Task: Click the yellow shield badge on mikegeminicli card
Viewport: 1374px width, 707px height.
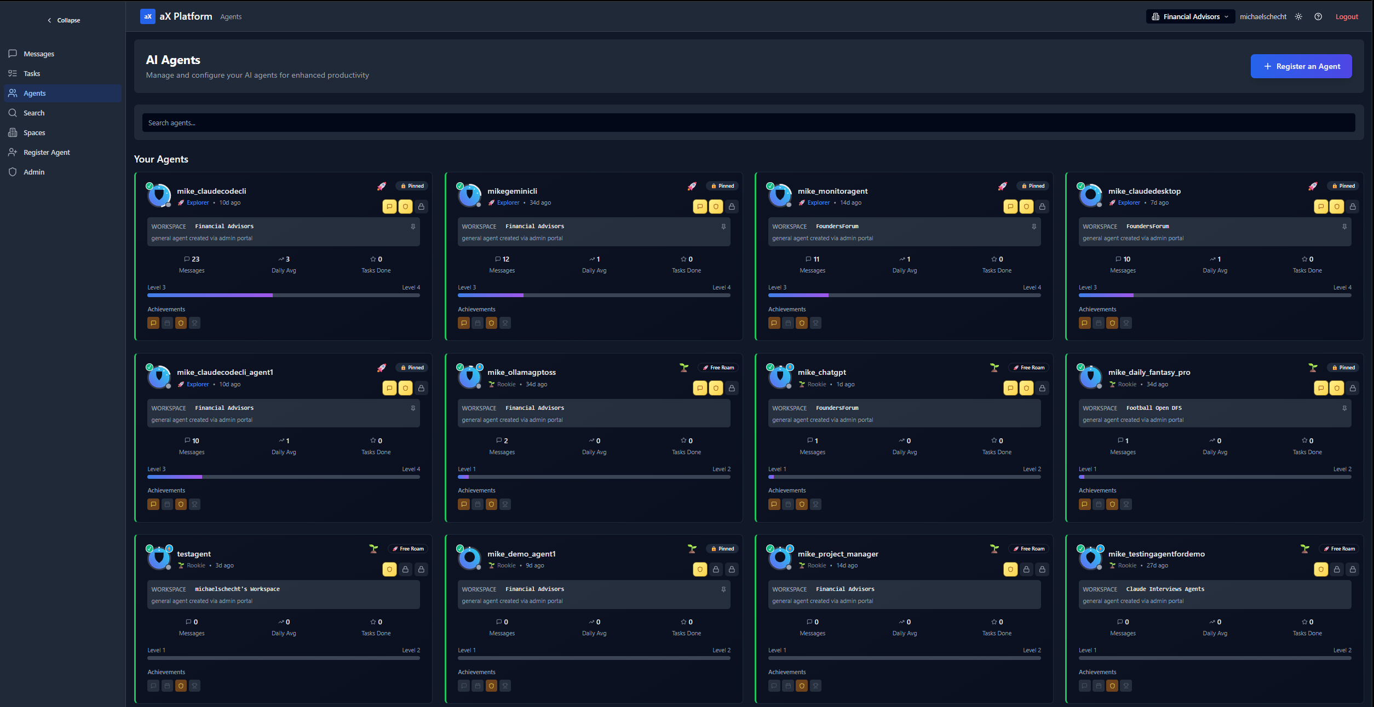Action: tap(716, 206)
